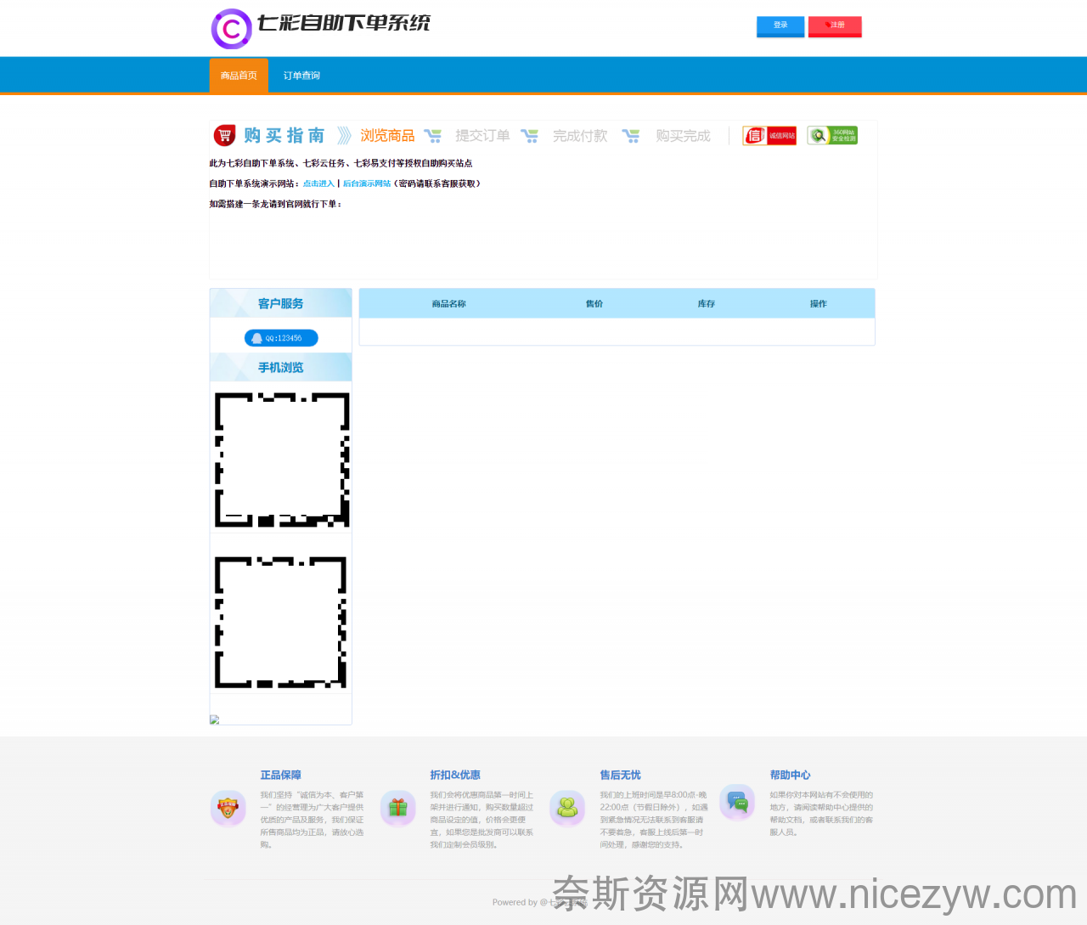Click the 库存 column header
The image size is (1087, 925).
click(x=707, y=304)
